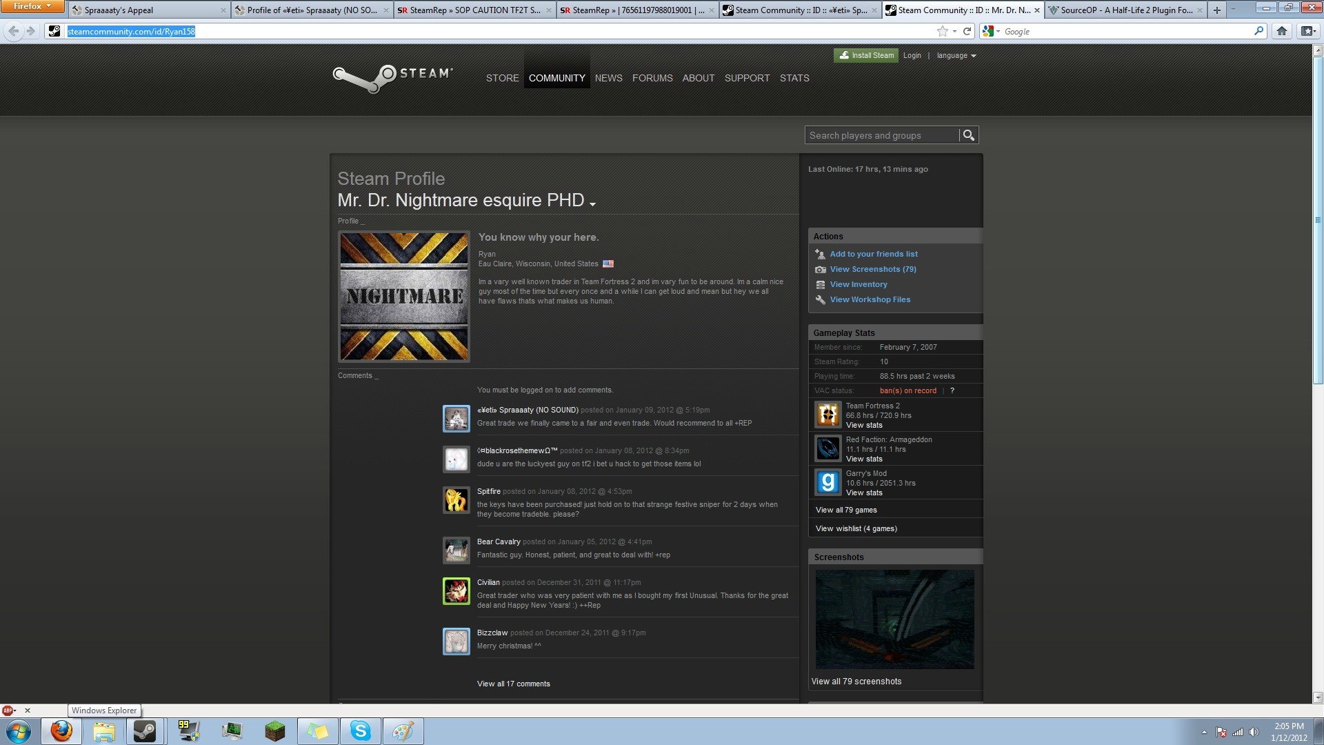Open the COMMUNITY menu item

(556, 78)
